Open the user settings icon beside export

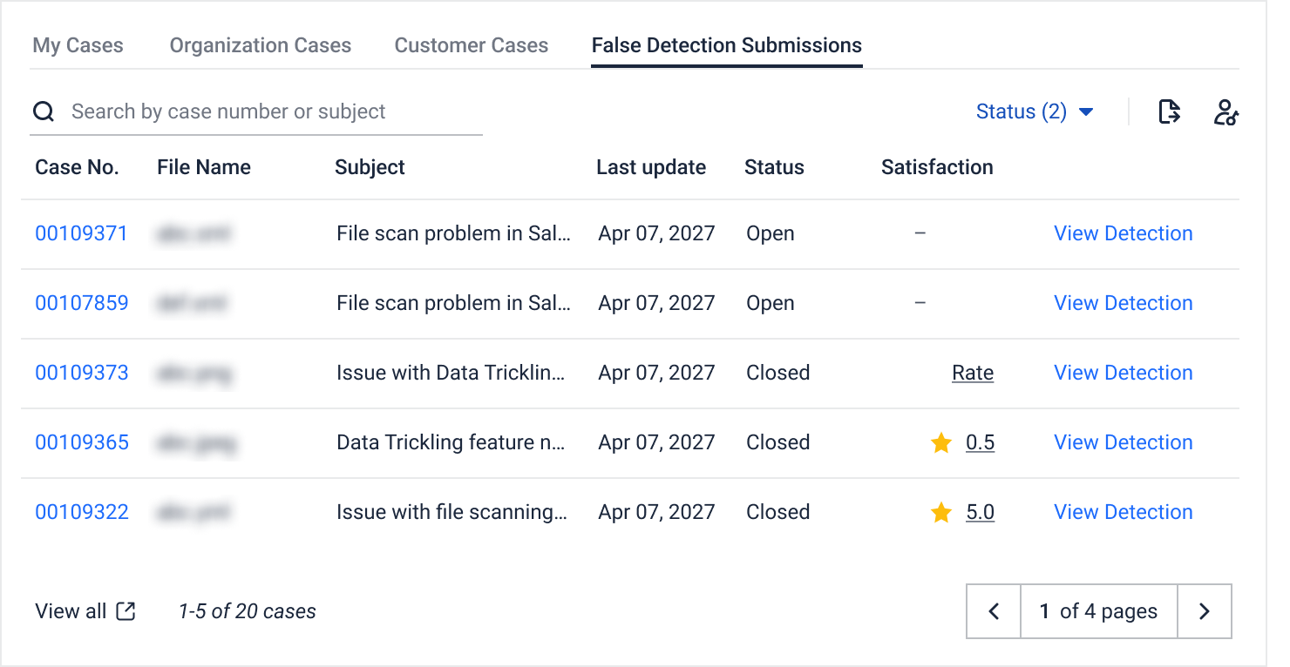[1226, 112]
